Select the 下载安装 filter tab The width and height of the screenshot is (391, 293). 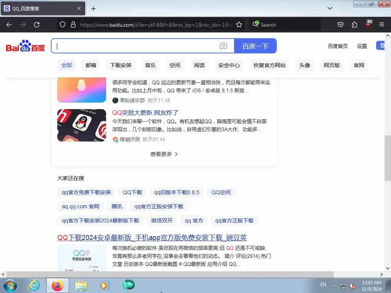(121, 65)
